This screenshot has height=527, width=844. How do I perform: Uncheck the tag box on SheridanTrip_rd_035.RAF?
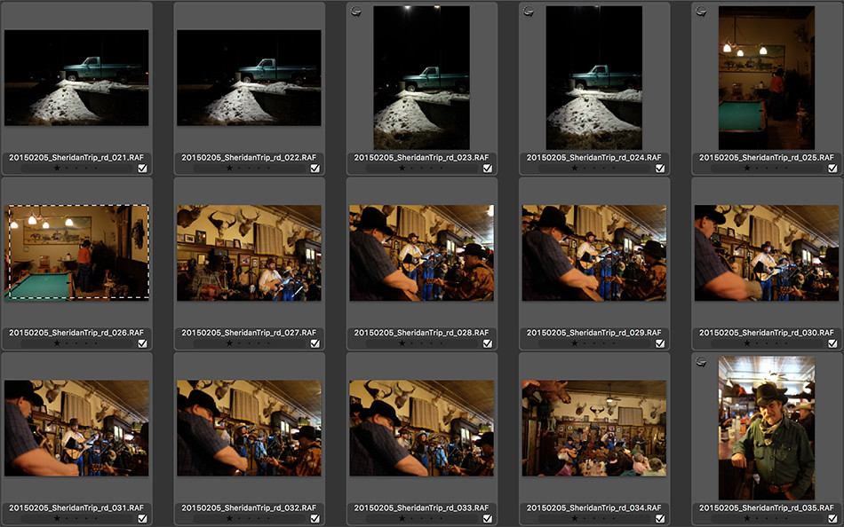(832, 518)
